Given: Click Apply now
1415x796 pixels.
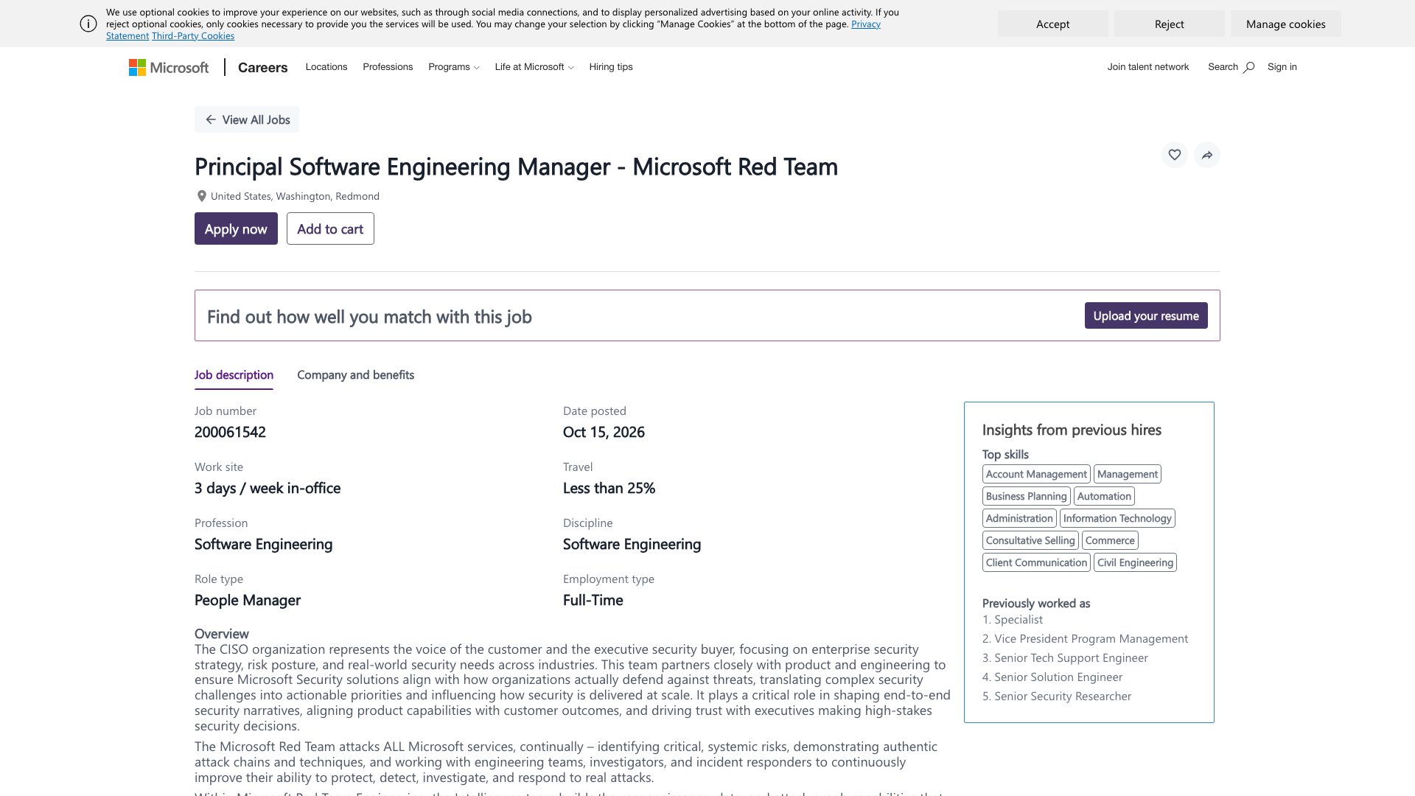Looking at the screenshot, I should [236, 228].
